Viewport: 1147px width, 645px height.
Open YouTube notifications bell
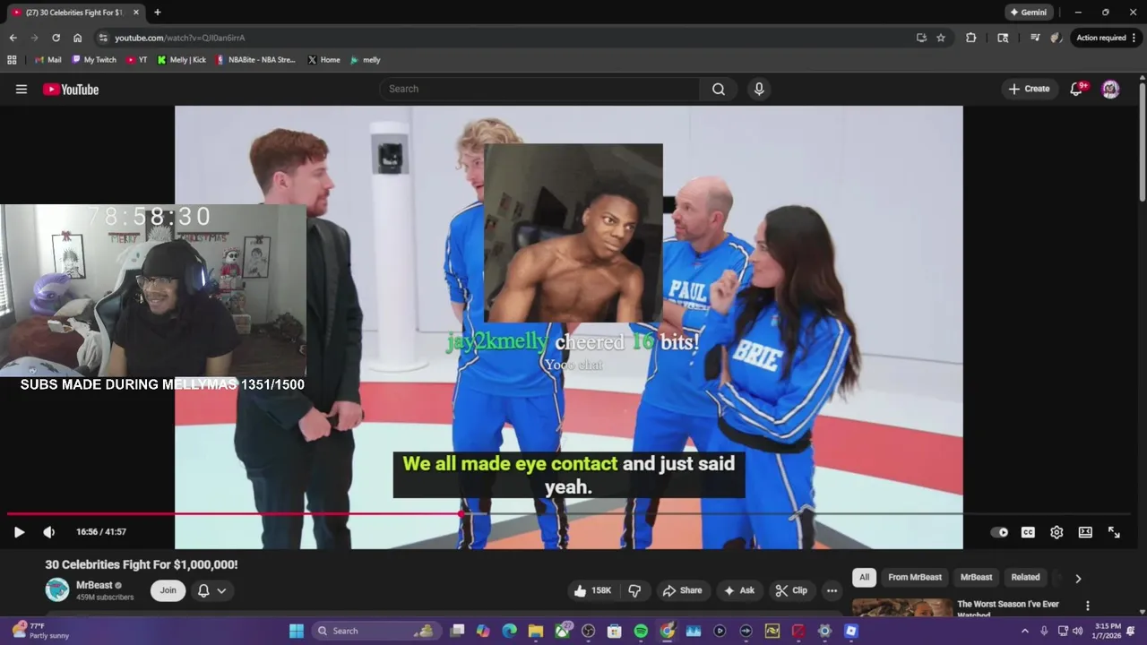[x=1078, y=89]
